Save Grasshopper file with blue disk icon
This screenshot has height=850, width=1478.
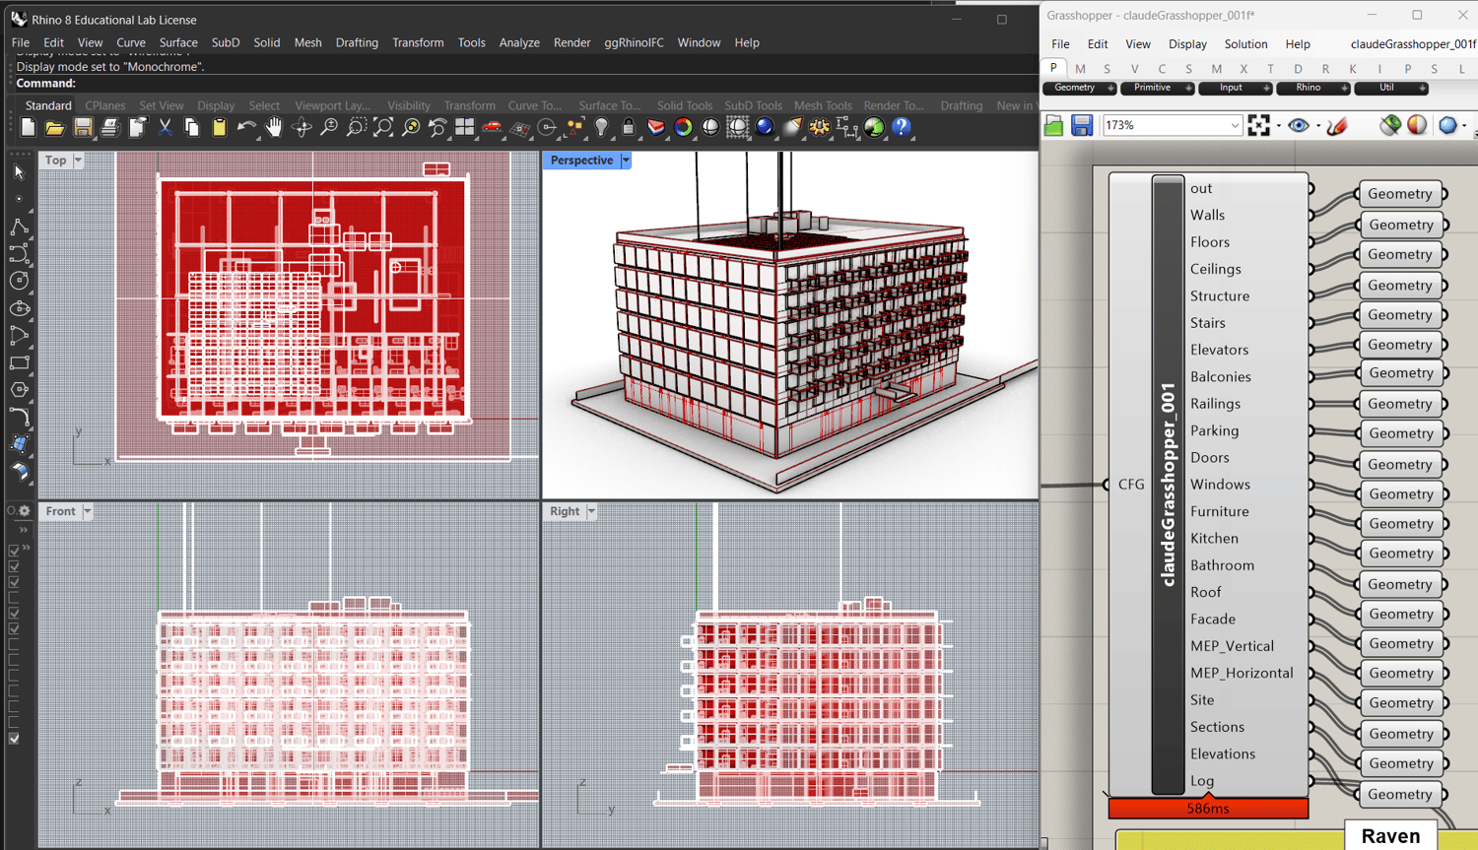pyautogui.click(x=1082, y=126)
